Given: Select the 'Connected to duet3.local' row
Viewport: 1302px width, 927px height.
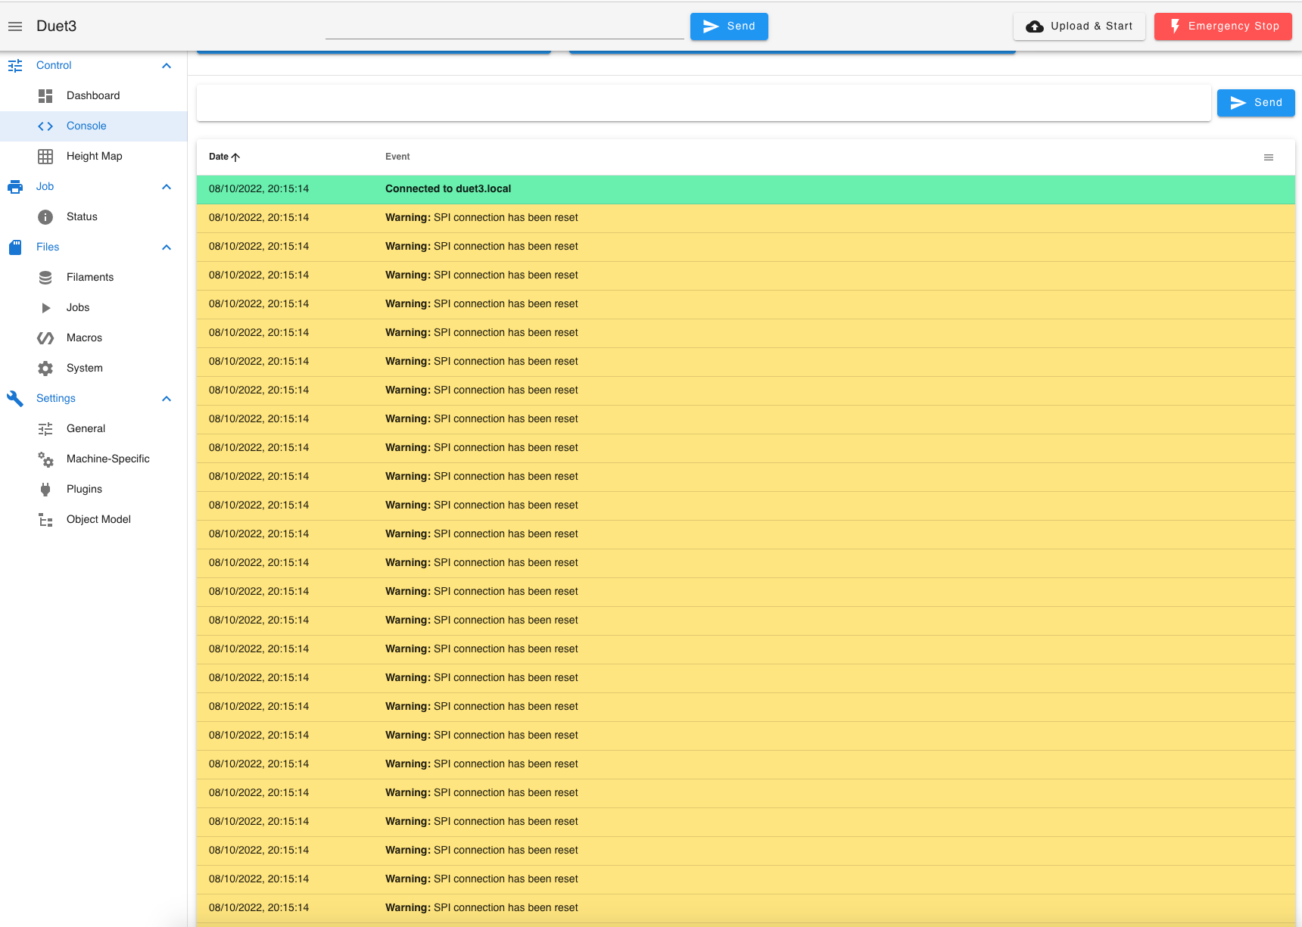Looking at the screenshot, I should pyautogui.click(x=746, y=189).
